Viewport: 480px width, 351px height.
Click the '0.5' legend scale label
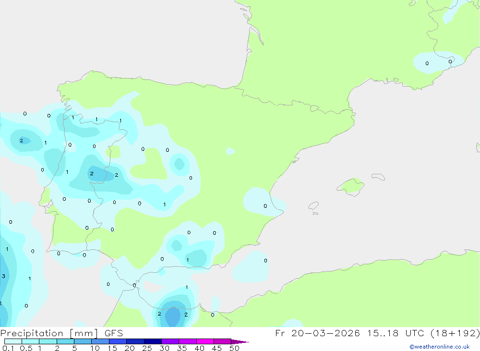click(x=26, y=348)
